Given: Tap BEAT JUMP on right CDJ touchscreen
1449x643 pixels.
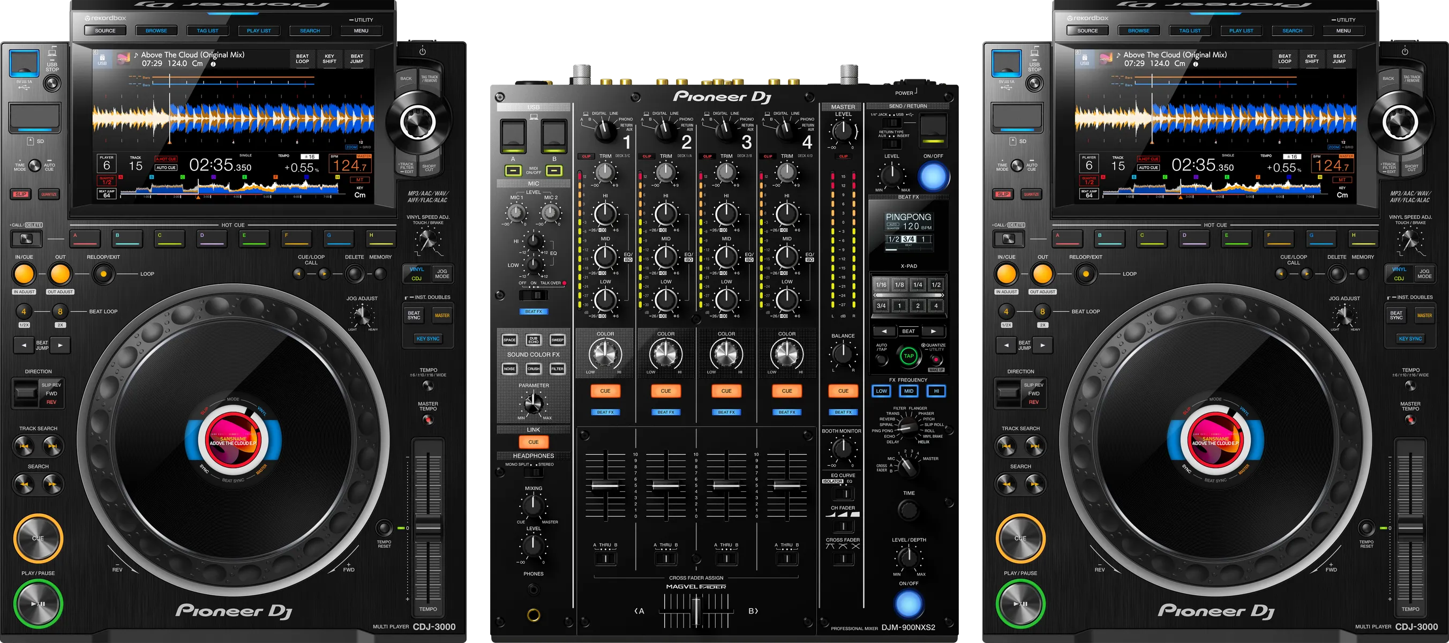Looking at the screenshot, I should [1339, 58].
